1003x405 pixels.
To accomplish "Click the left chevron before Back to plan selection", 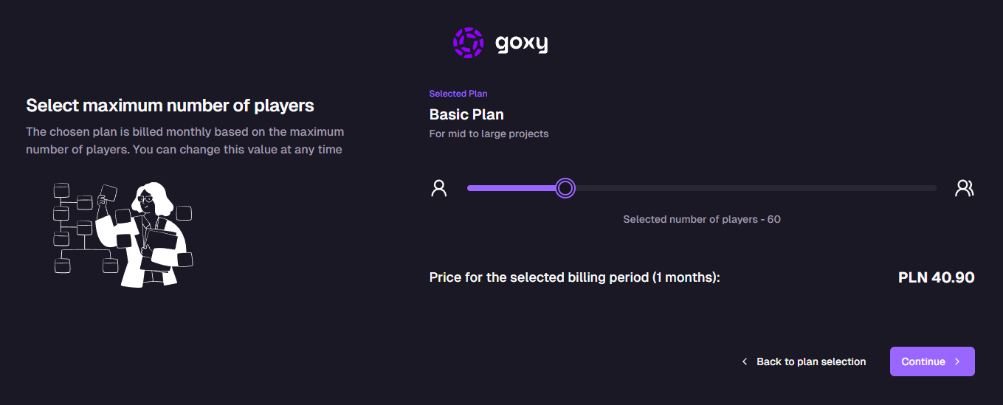I will (745, 361).
